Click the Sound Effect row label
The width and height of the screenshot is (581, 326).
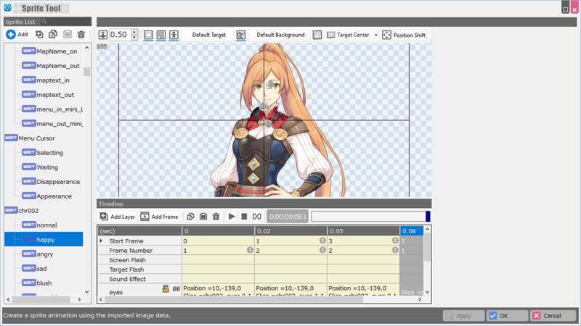pos(127,279)
